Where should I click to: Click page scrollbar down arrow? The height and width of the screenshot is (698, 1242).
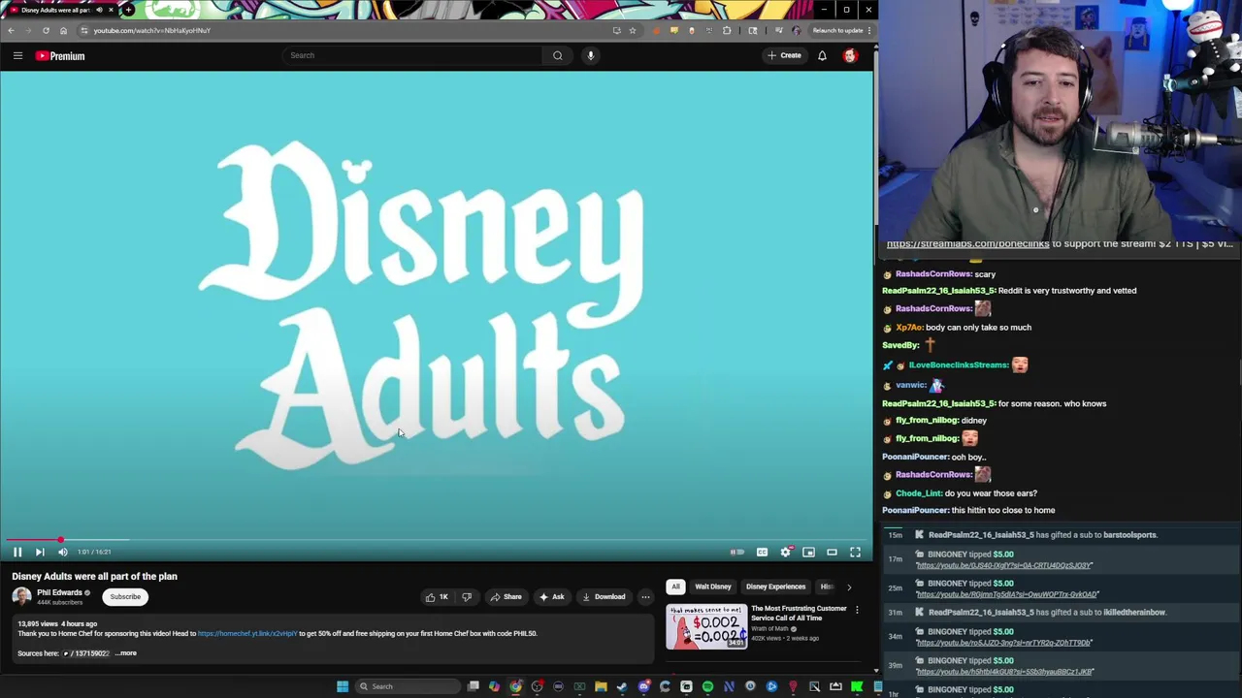pos(875,670)
